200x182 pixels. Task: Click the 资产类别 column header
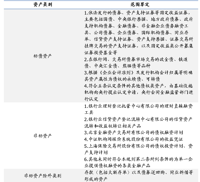43,5
